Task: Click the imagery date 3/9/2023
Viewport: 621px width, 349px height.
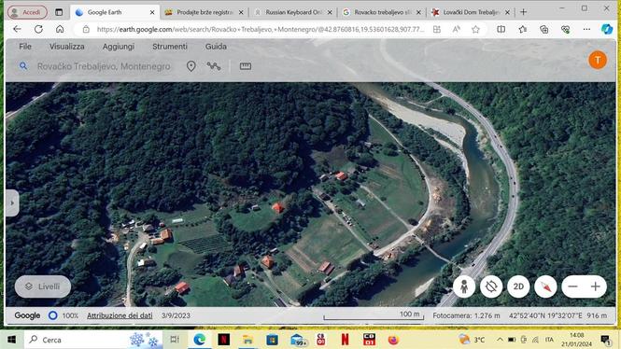Action: (x=176, y=315)
